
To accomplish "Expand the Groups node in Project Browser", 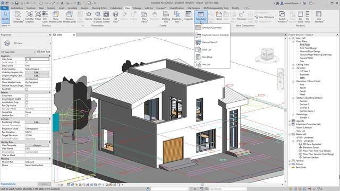I will tap(290, 164).
